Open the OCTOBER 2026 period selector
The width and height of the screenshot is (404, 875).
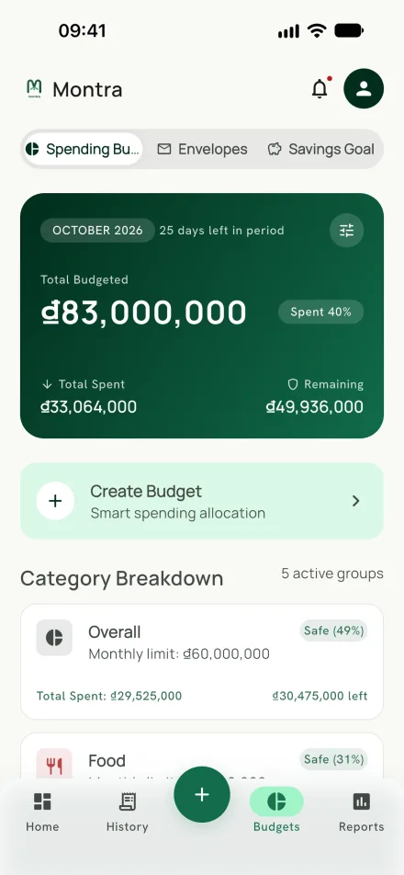pos(97,230)
